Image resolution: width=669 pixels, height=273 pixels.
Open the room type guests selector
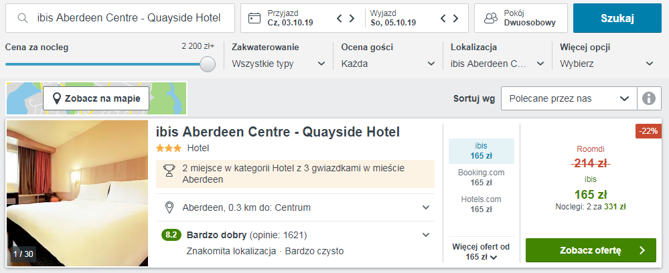tap(520, 18)
